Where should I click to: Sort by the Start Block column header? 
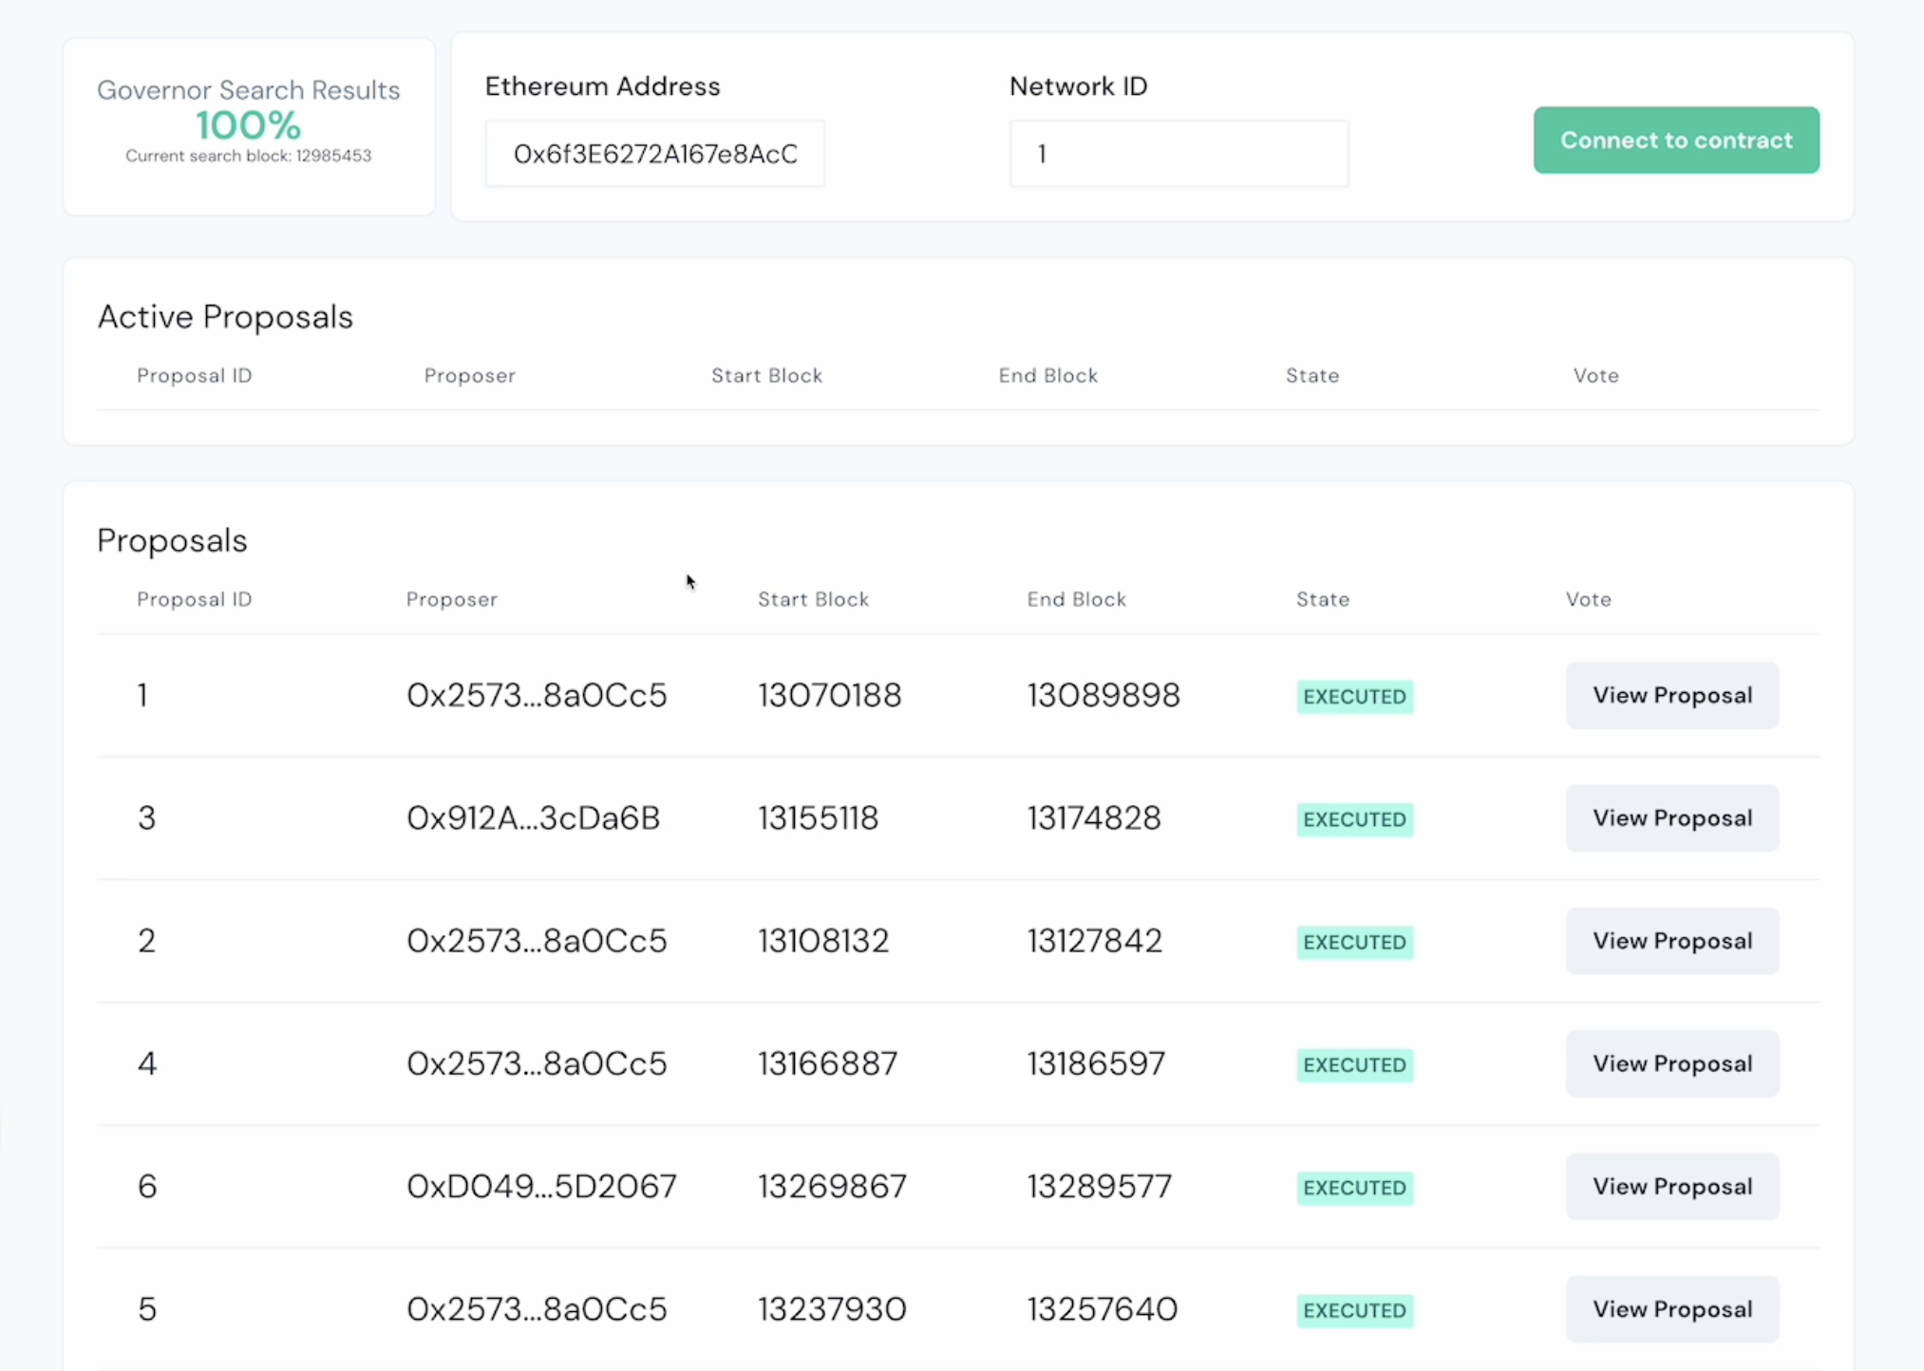coord(813,599)
